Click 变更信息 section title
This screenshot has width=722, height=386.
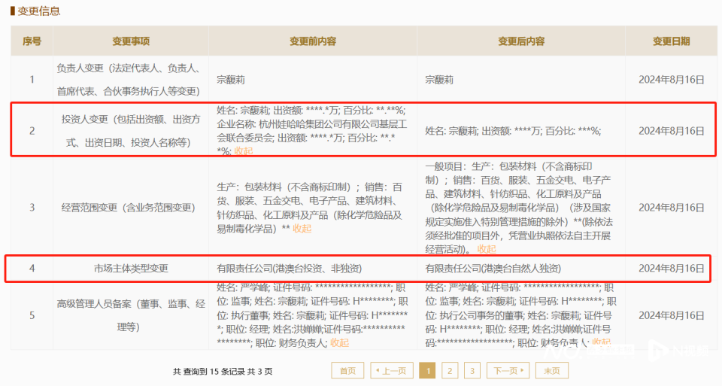coord(38,11)
